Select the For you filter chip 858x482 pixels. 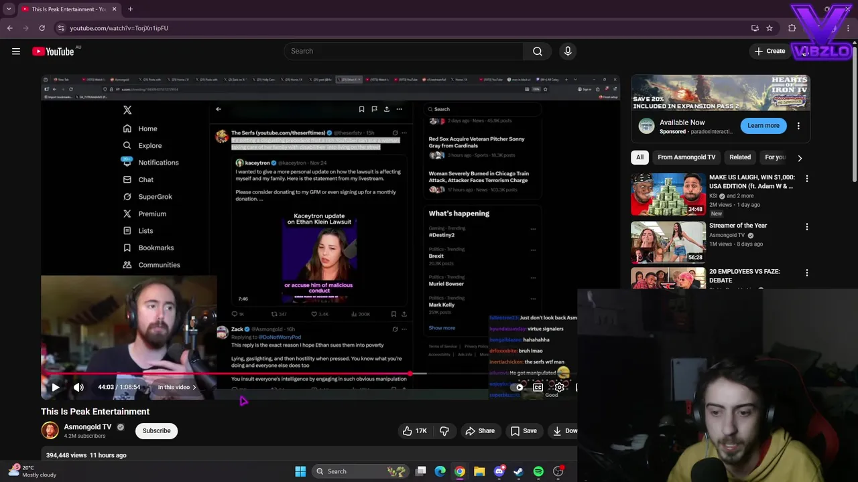point(775,157)
